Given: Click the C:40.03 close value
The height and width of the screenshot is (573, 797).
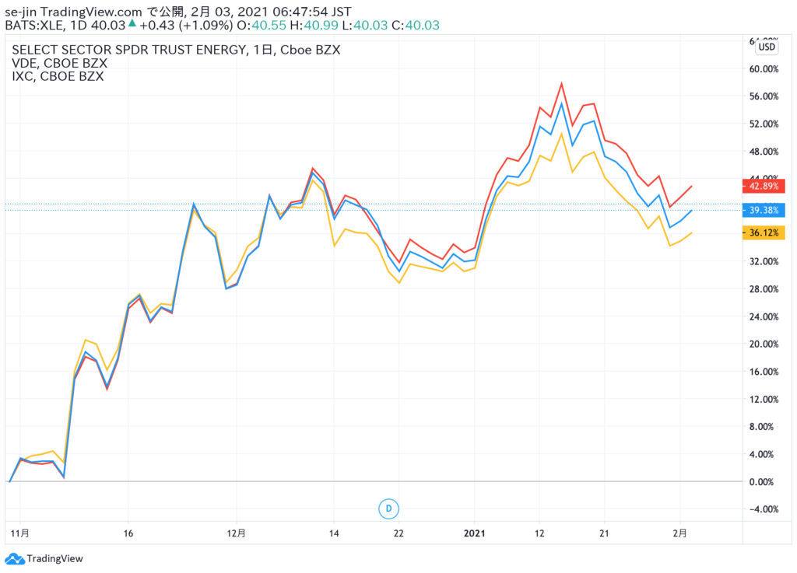Looking at the screenshot, I should click(x=416, y=26).
